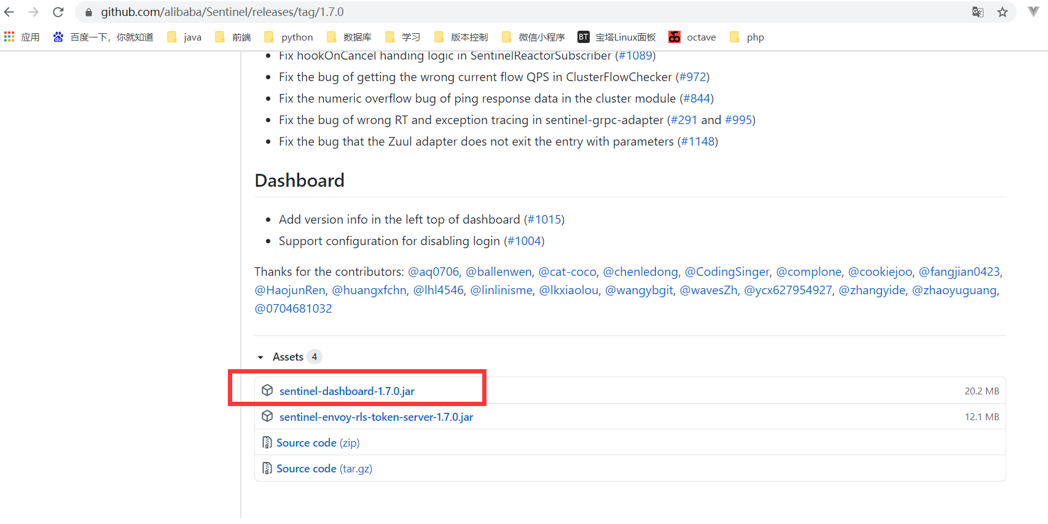
Task: Open the 数据库 bookmark folder
Action: click(349, 37)
